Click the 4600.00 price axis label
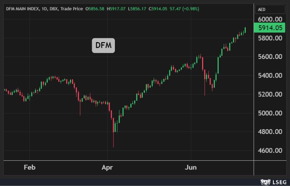The height and width of the screenshot is (186, 290). 270,151
